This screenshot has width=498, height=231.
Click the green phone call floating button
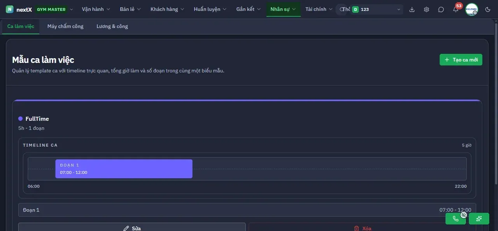(x=456, y=219)
